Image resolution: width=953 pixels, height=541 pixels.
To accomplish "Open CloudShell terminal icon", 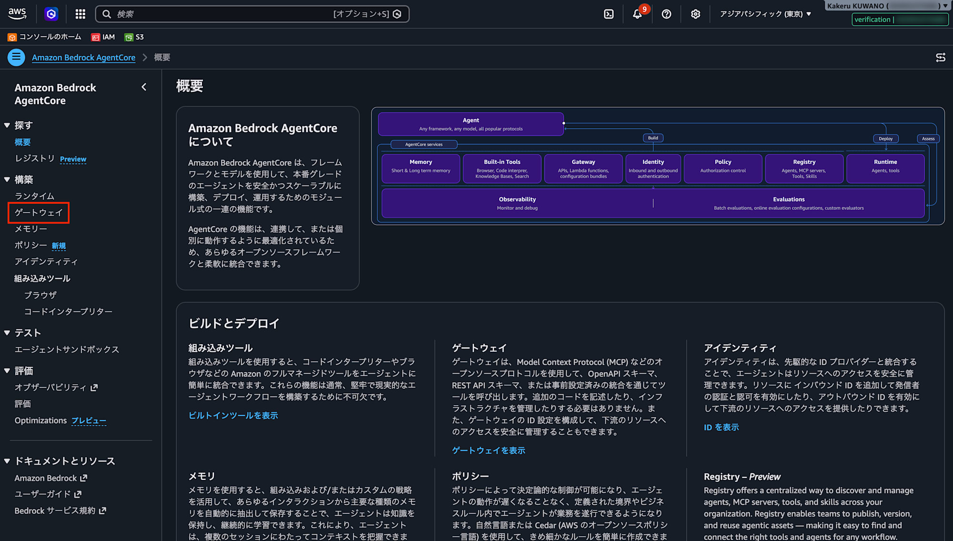I will [x=608, y=14].
